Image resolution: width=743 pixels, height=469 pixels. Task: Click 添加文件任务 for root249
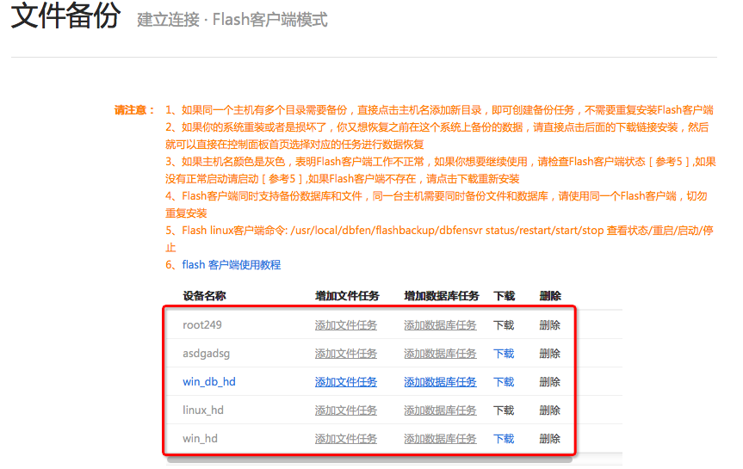(345, 325)
